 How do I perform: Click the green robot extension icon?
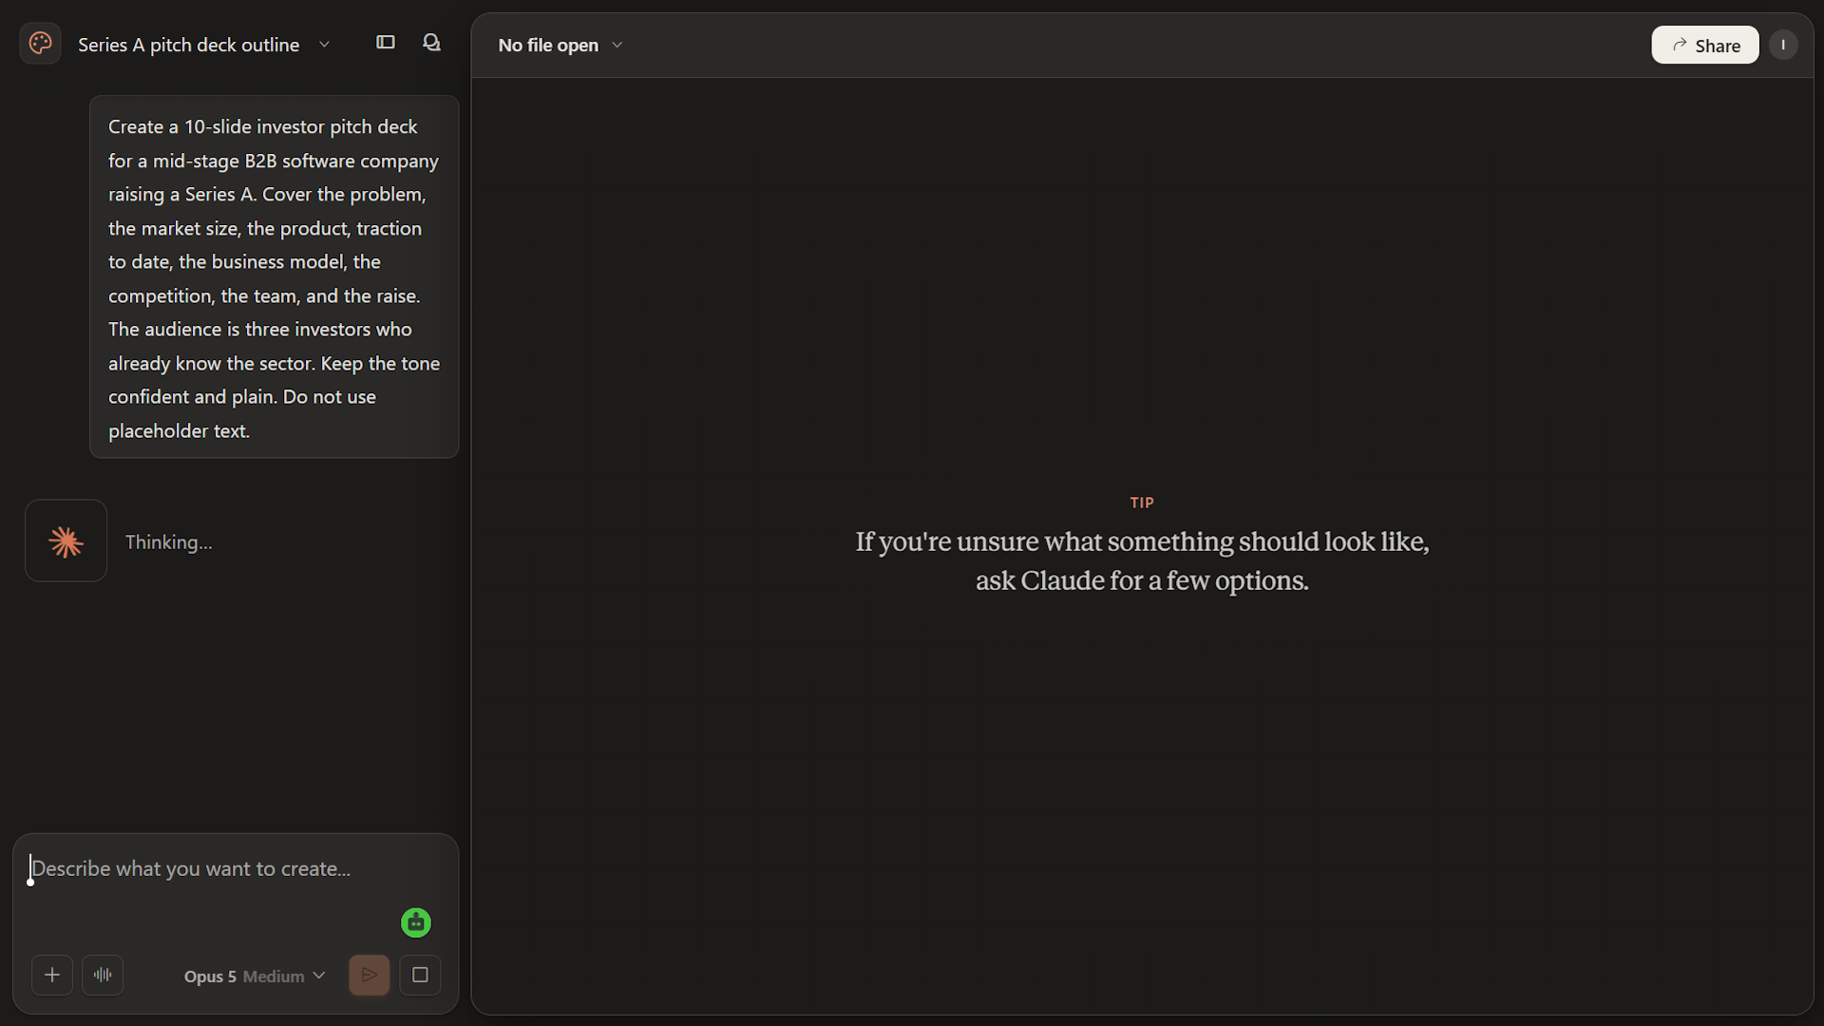416,922
